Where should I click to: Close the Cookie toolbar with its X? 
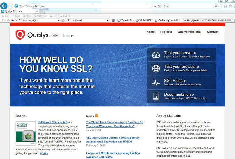tap(3, 20)
